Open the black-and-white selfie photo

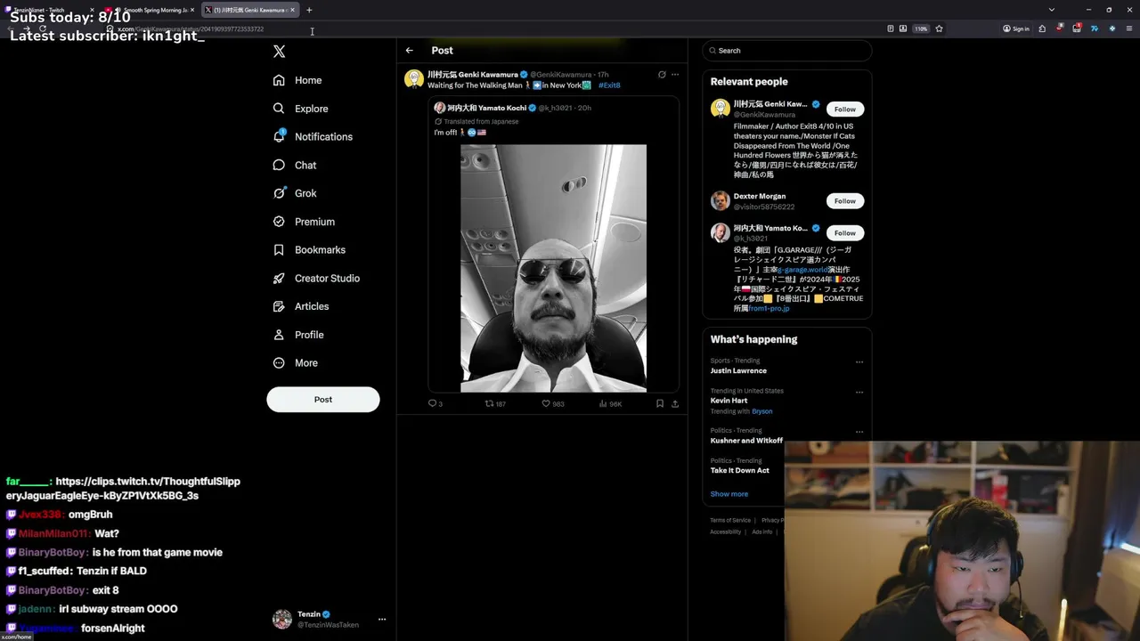pyautogui.click(x=553, y=268)
